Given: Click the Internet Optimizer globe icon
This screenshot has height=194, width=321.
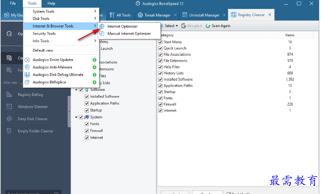Looking at the screenshot, I should tap(102, 26).
